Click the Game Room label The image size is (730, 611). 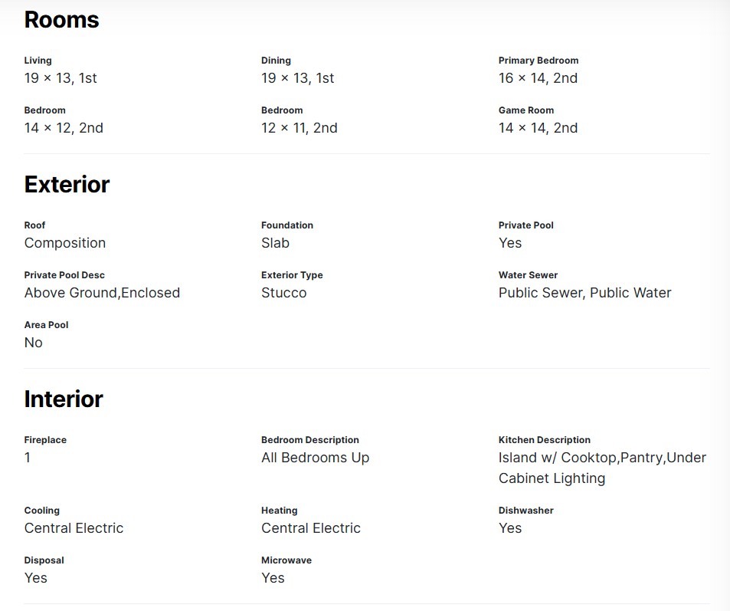coord(525,110)
